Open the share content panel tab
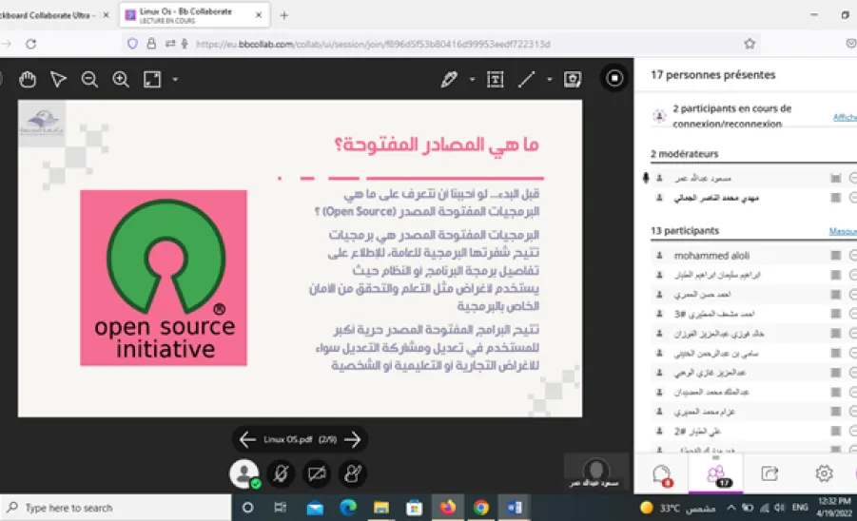Image resolution: width=857 pixels, height=521 pixels. [x=769, y=473]
